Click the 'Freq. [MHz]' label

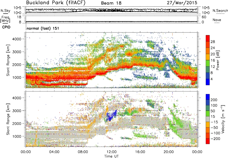pos(5,19)
